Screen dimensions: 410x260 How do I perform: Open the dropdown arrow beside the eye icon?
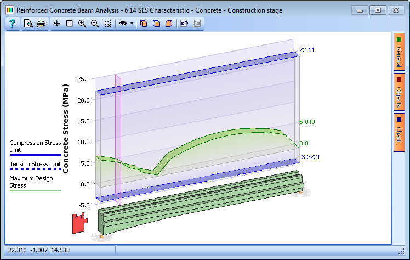click(x=132, y=24)
